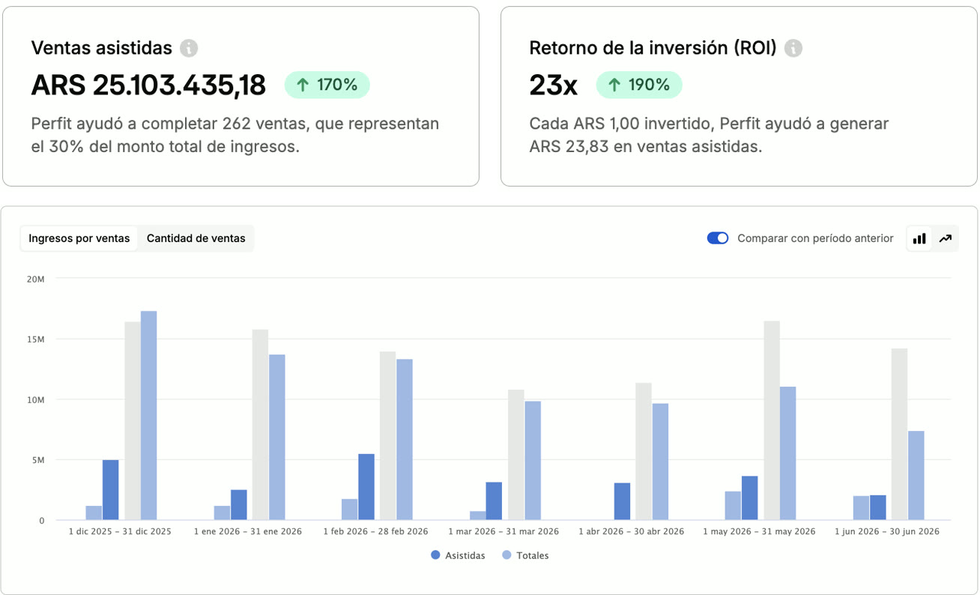Switch to line chart view icon
Screen dimensions: 980x595
pyautogui.click(x=946, y=238)
